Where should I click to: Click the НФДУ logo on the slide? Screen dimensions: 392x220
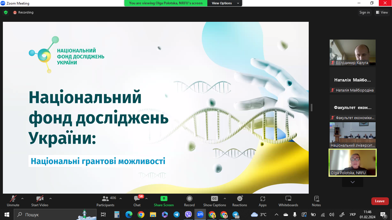pos(66,54)
